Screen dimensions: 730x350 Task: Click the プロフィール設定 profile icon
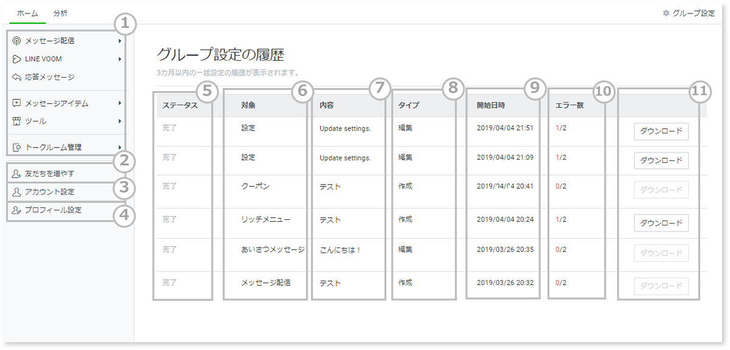point(17,210)
